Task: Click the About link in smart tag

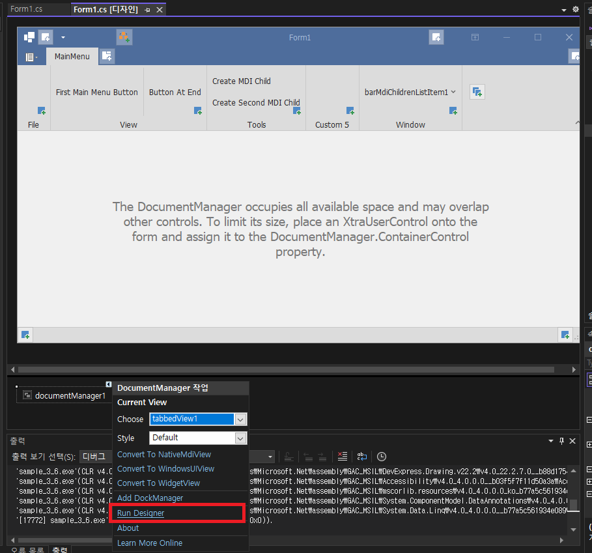Action: (128, 528)
